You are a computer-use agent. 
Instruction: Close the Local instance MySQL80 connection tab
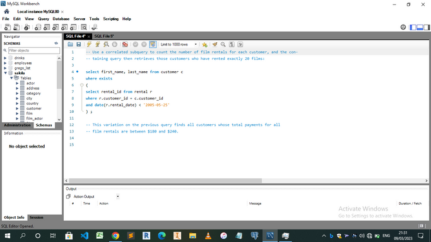point(62,12)
